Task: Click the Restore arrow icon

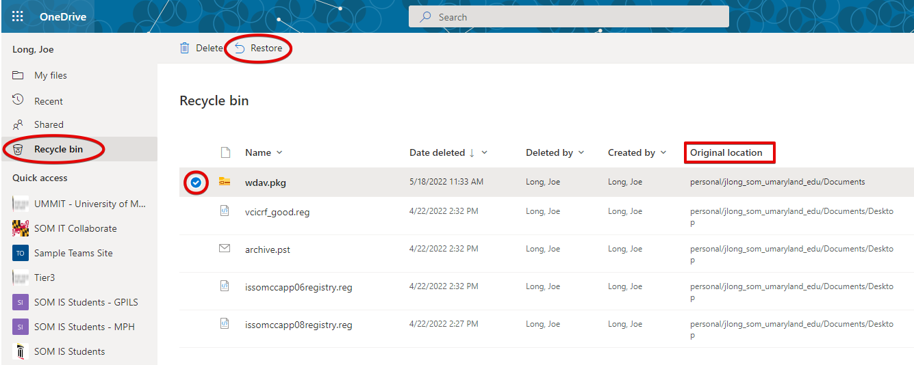Action: point(240,48)
